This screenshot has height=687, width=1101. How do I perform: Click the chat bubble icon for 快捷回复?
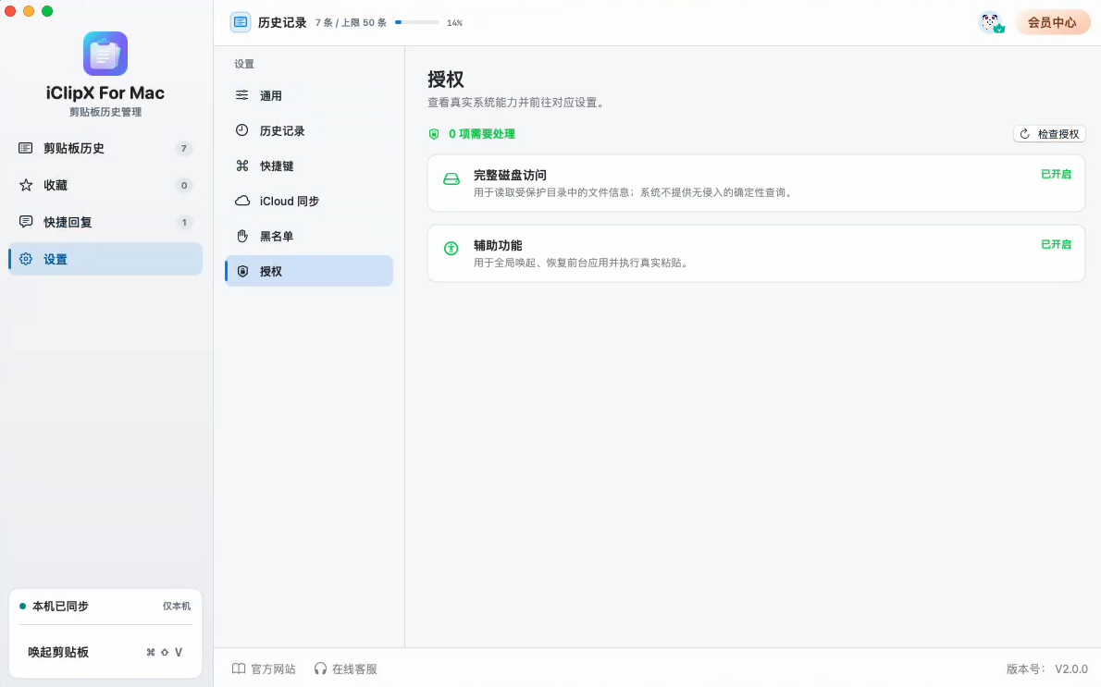tap(26, 222)
